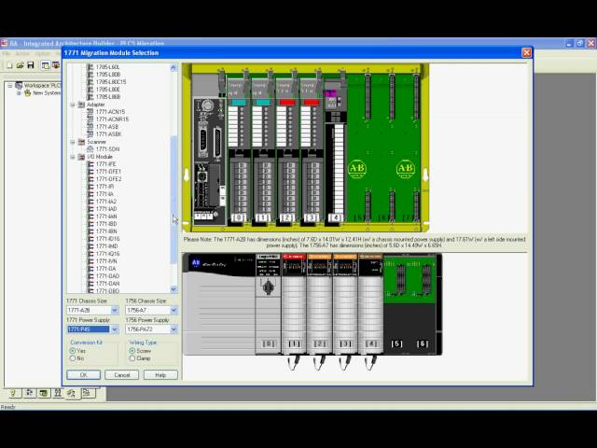Select the 1771-ID16 module
Viewport: 597px width, 448px height.
[x=108, y=239]
